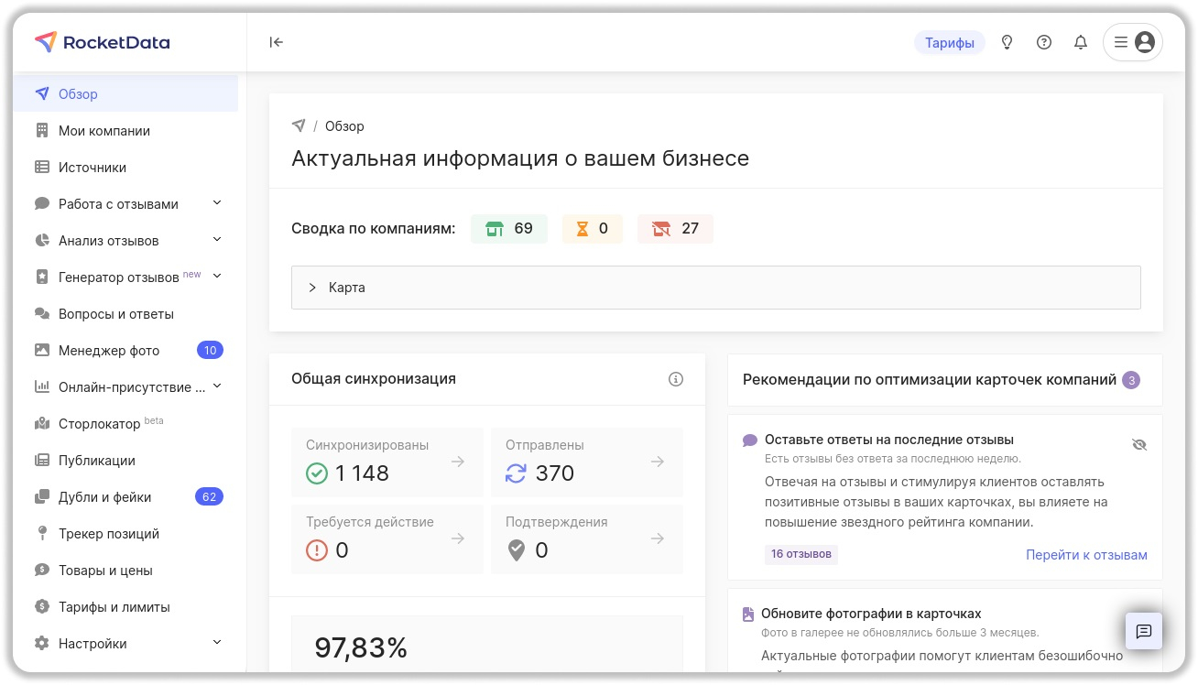Screen dimensions: 1198x685
Task: Open the notifications bell icon
Action: pos(1081,42)
